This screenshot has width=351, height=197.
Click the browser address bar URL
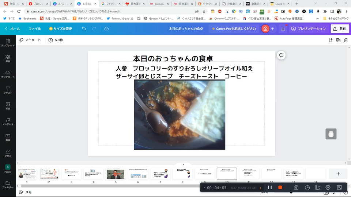pyautogui.click(x=76, y=11)
